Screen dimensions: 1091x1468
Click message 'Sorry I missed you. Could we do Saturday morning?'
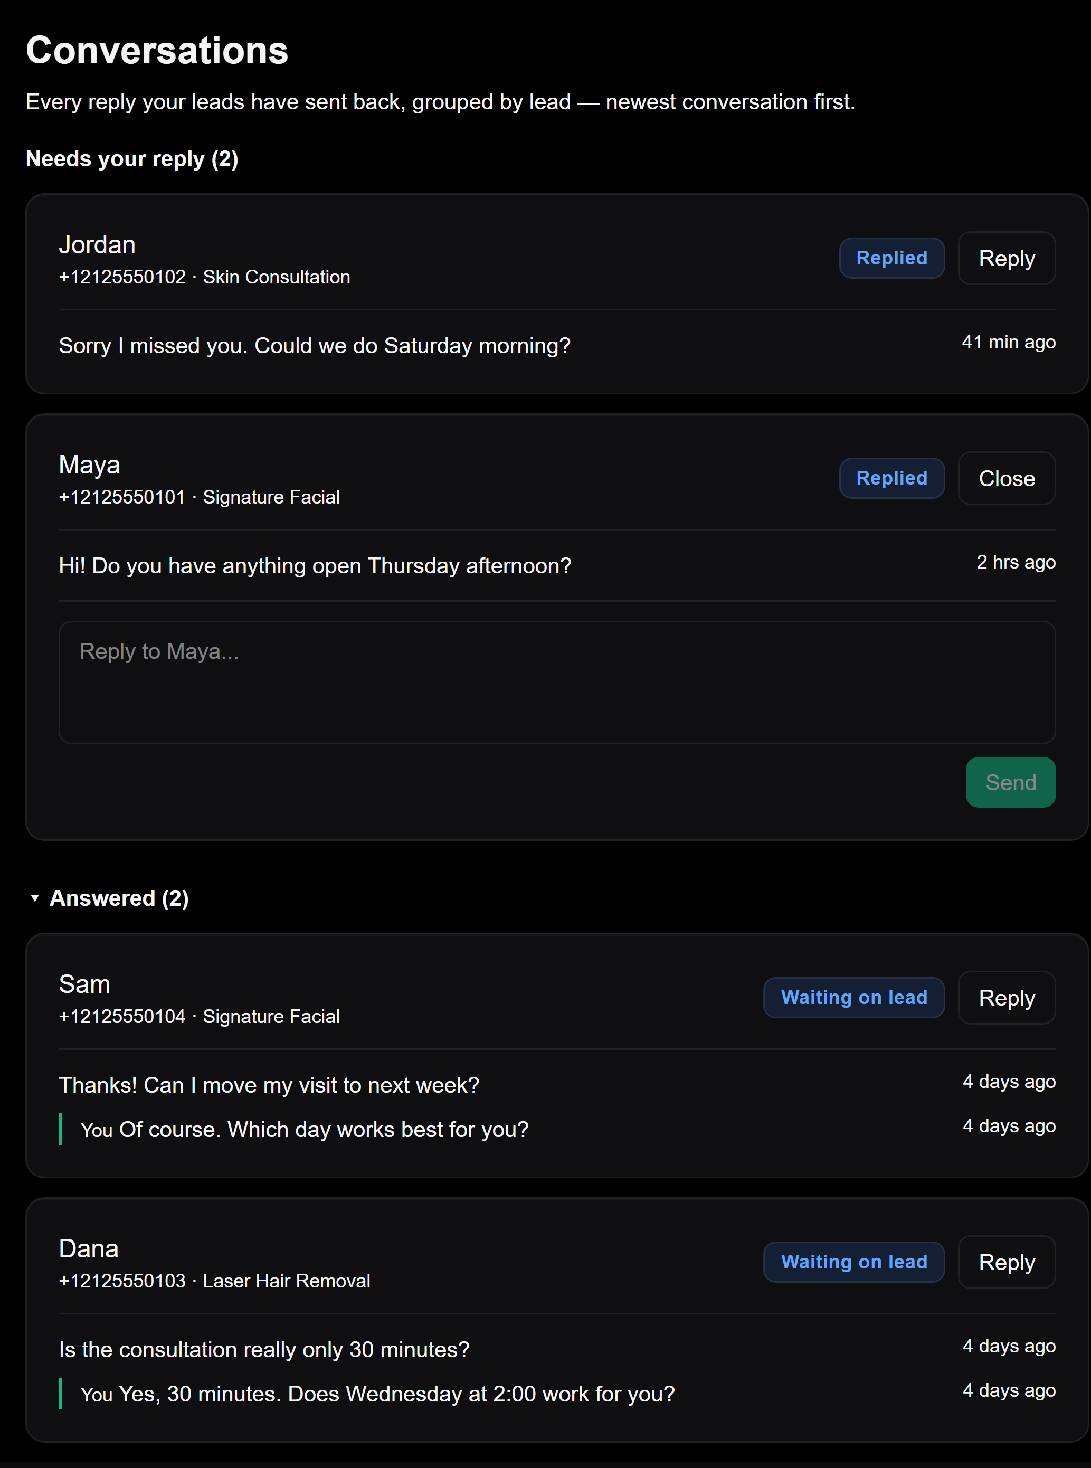click(315, 345)
